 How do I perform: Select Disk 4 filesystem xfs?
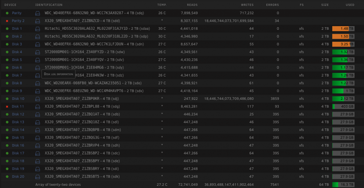pyautogui.click(x=301, y=52)
